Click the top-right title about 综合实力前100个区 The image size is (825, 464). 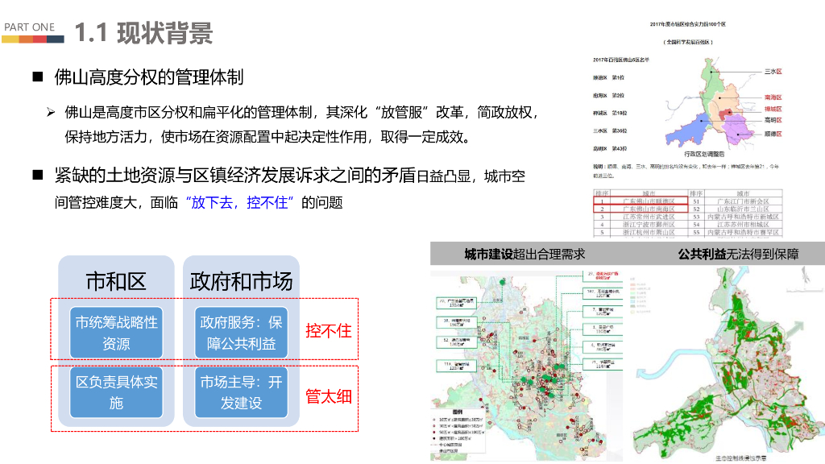[x=688, y=24]
